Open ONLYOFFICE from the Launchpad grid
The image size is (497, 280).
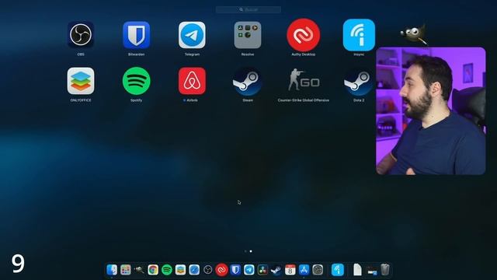click(x=81, y=81)
